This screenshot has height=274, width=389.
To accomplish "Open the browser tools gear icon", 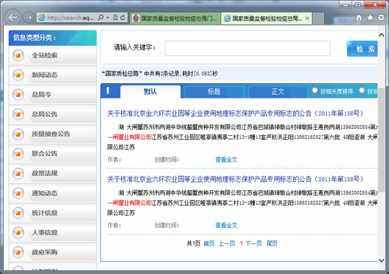I will click(x=381, y=18).
